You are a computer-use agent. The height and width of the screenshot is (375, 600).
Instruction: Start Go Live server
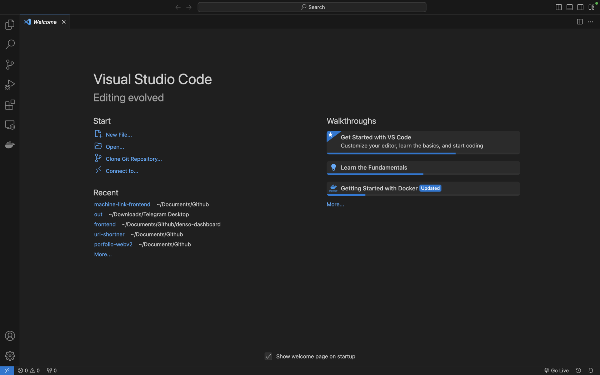coord(556,370)
